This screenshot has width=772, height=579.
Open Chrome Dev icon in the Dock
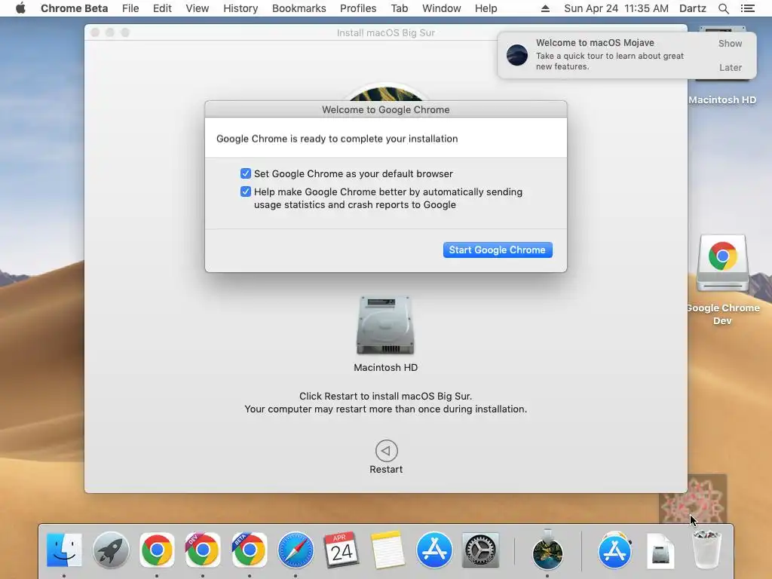202,550
